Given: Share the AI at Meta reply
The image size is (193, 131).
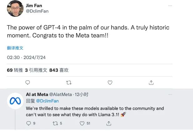Looking at the screenshot, I should (109, 124).
